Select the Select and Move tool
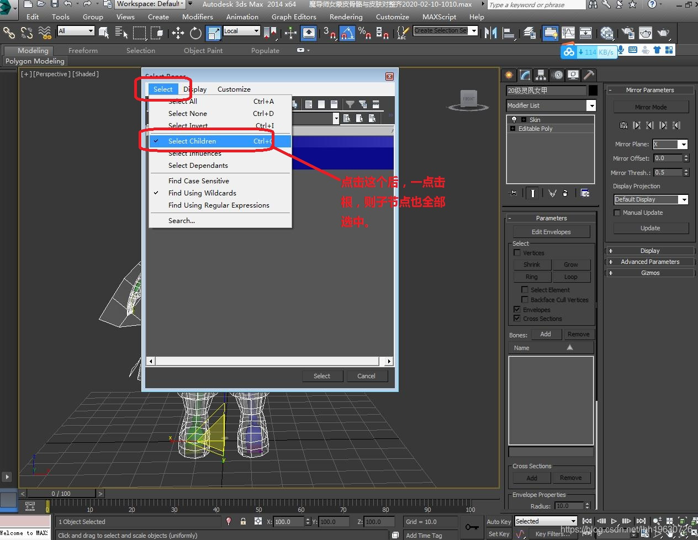Image resolution: width=698 pixels, height=540 pixels. click(178, 33)
